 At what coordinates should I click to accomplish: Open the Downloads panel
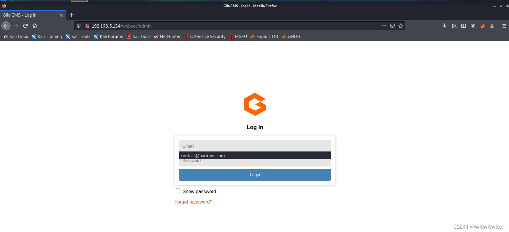pos(445,26)
